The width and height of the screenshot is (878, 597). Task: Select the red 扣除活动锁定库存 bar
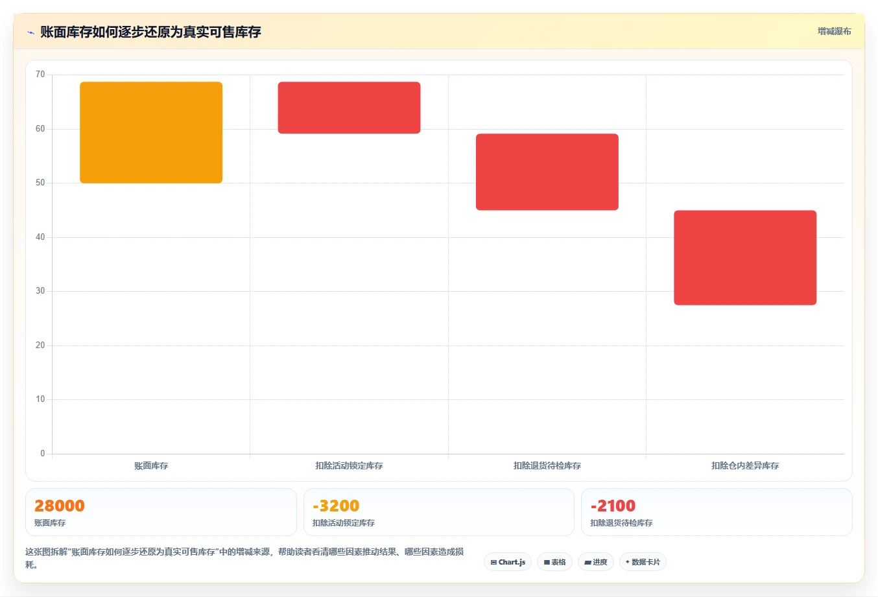pyautogui.click(x=349, y=108)
